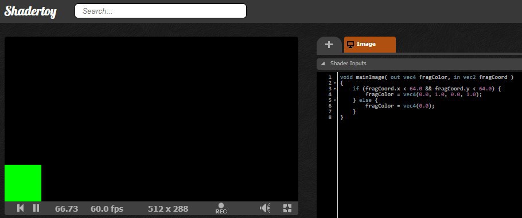Screen dimensions: 522x218
Task: Select the Image tab
Action: (x=370, y=45)
